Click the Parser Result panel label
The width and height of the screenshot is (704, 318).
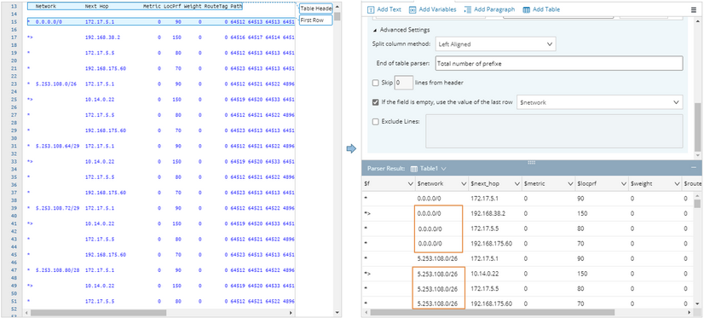386,169
